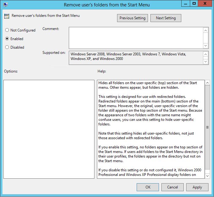Viewport: 214px width, 197px height.
Task: Click Help pane scroll up arrow
Action: pyautogui.click(x=207, y=83)
